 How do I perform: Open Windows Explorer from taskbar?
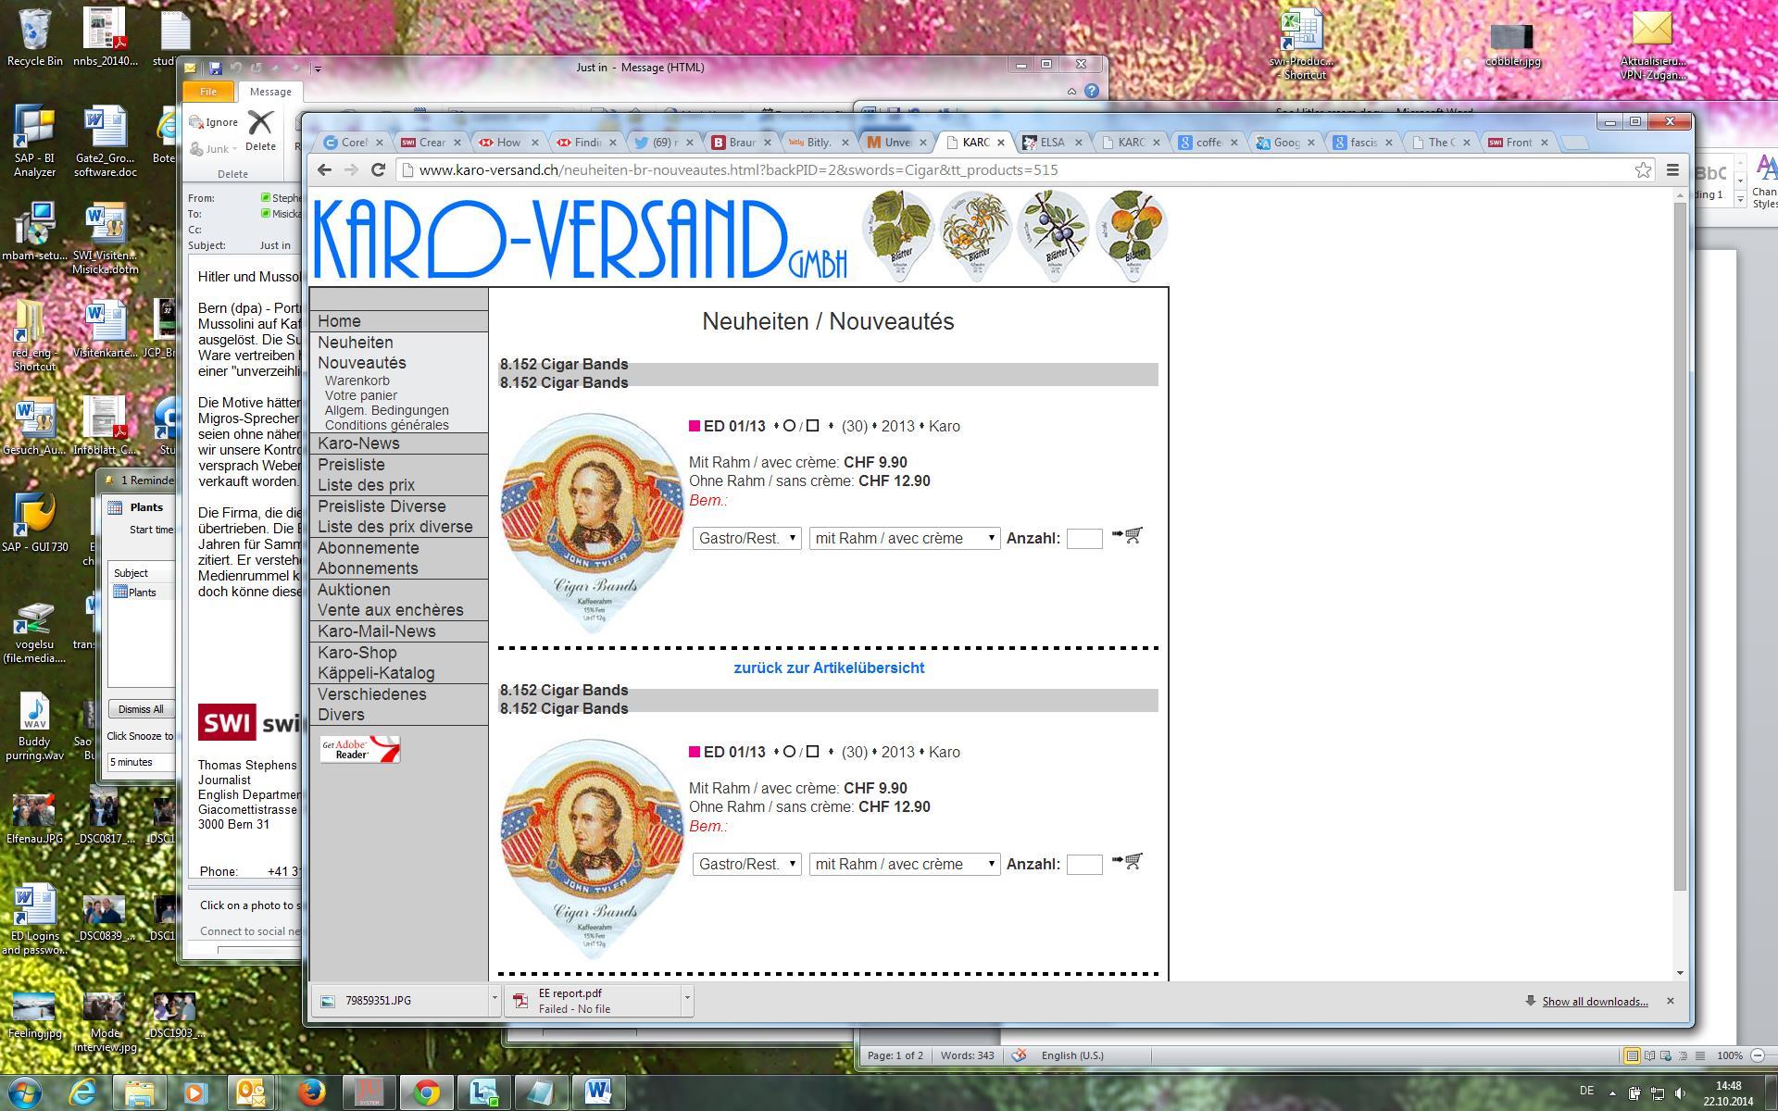coord(139,1092)
